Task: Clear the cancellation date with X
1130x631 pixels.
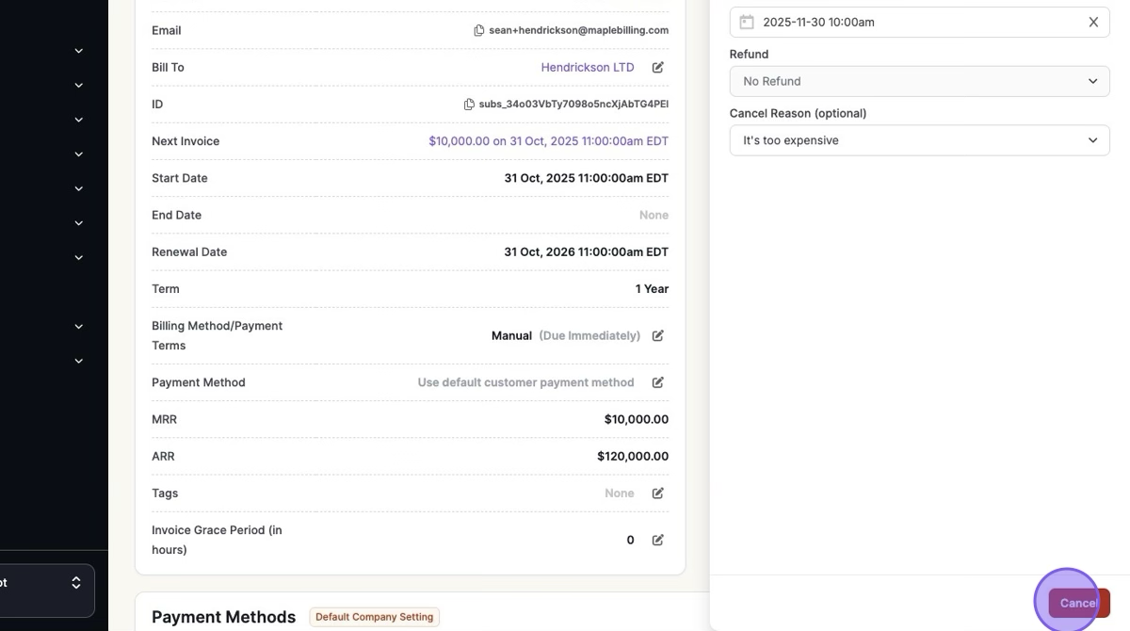Action: coord(1093,22)
